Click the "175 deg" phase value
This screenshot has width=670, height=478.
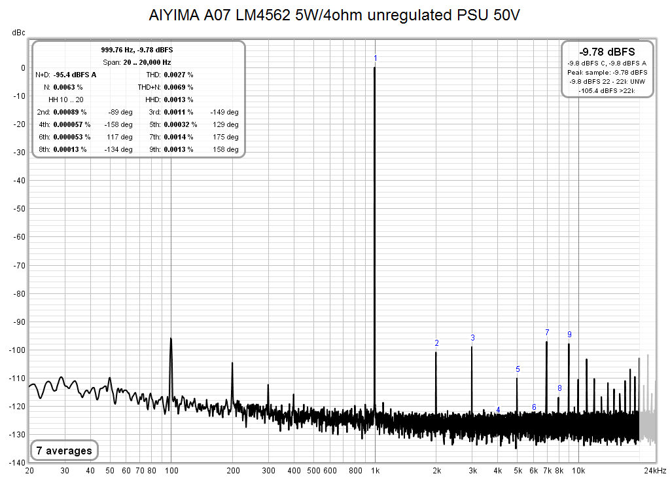(226, 137)
